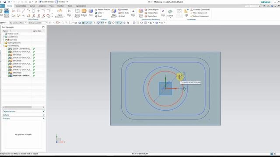Viewport: 280px width, 157px height.
Task: Click the Replace Face command
Action: (151, 13)
